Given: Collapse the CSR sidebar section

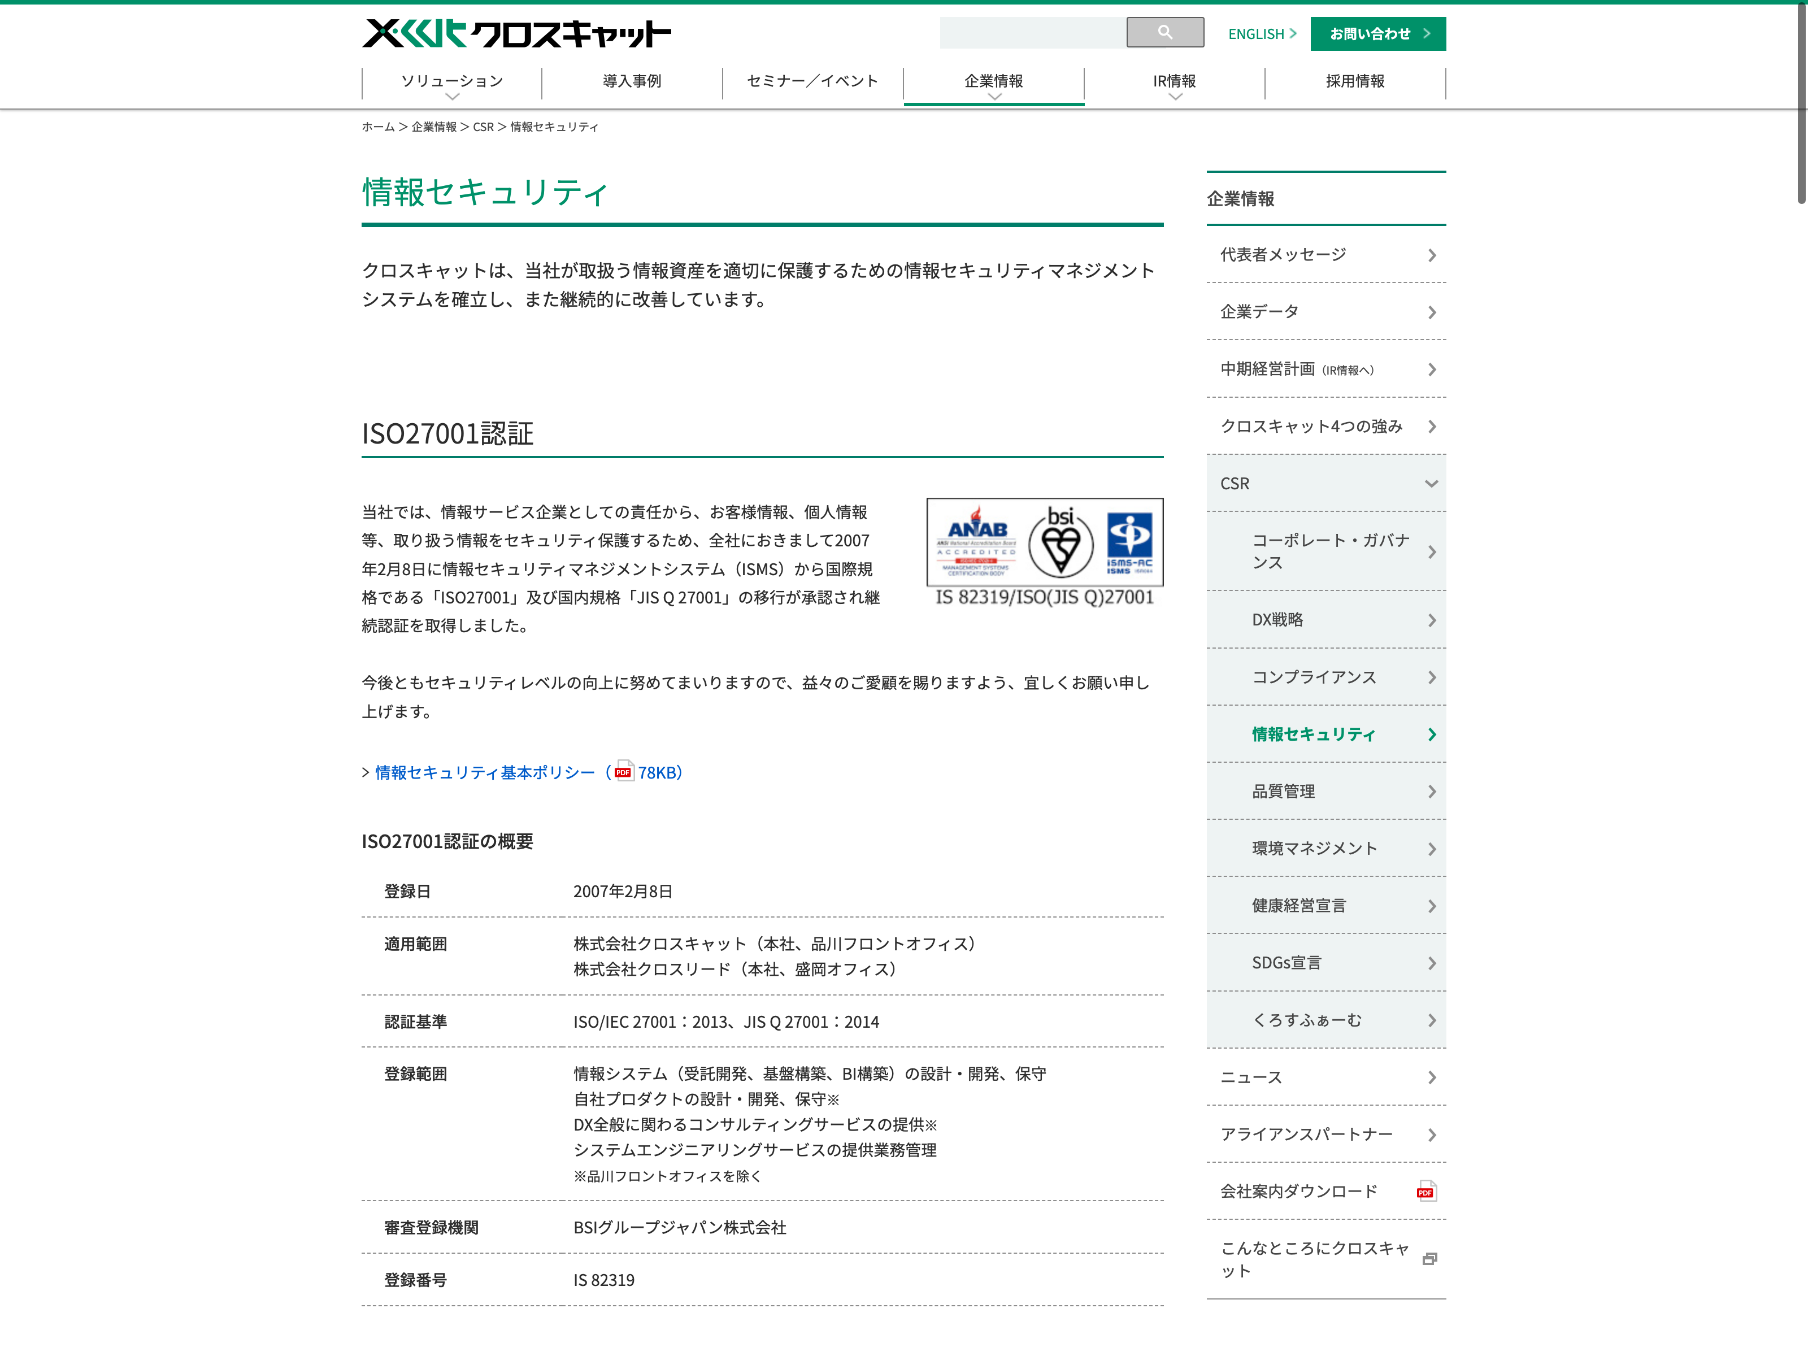Looking at the screenshot, I should coord(1431,483).
